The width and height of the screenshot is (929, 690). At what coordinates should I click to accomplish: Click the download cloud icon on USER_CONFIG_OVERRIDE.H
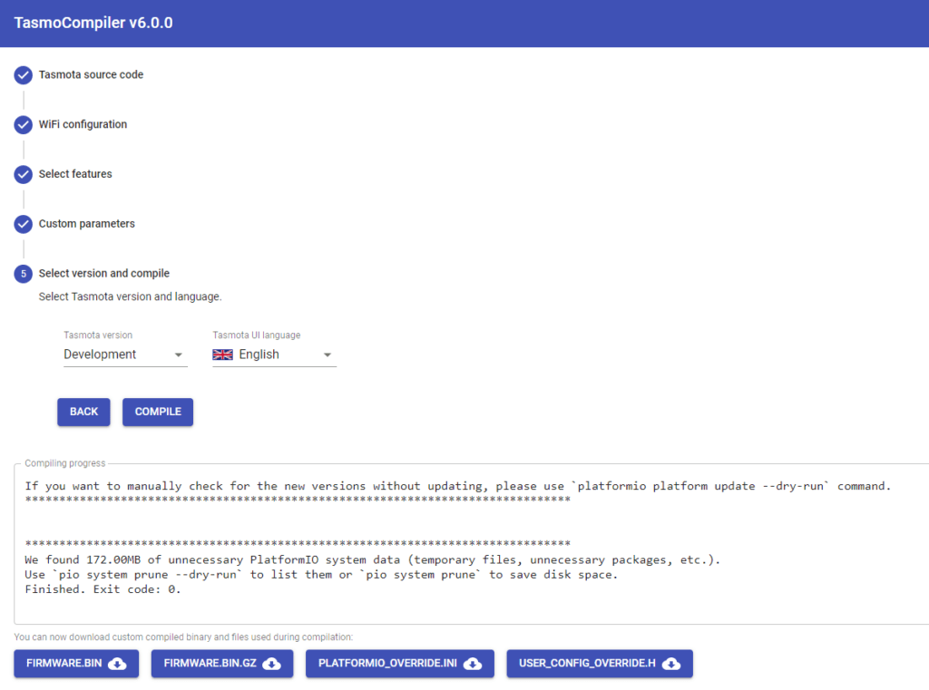click(x=671, y=664)
